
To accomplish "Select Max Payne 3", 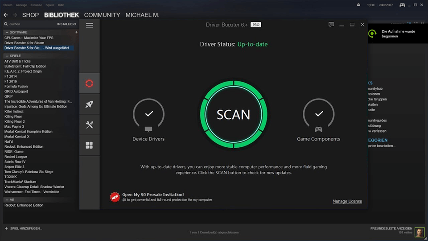I will point(14,126).
